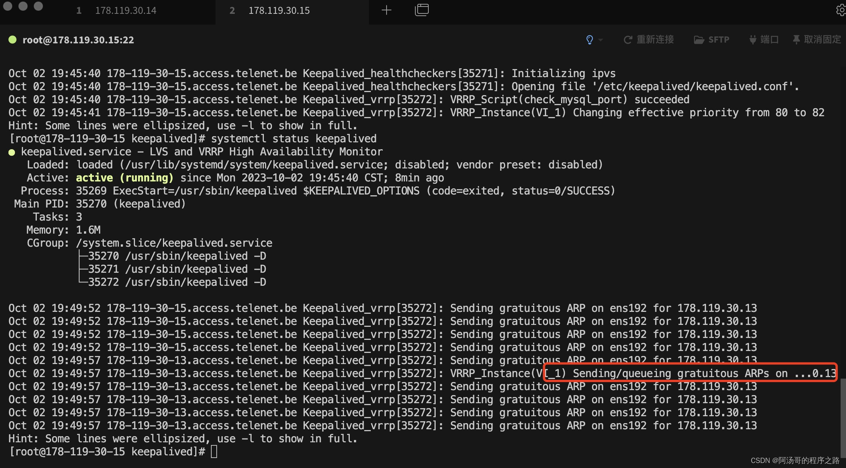This screenshot has width=846, height=468.
Task: Select tab 2 178.119.30.15
Action: tap(279, 10)
